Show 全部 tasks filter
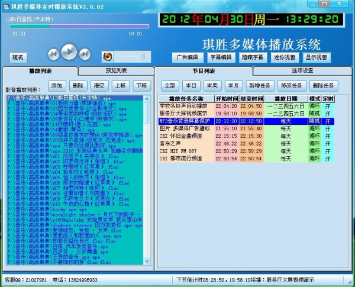The height and width of the screenshot is (287, 355). pos(170,86)
